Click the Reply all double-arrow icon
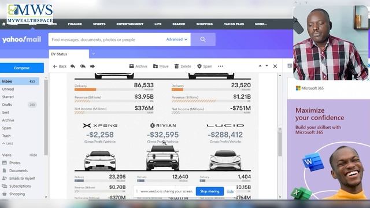The width and height of the screenshot is (370, 208). click(83, 66)
